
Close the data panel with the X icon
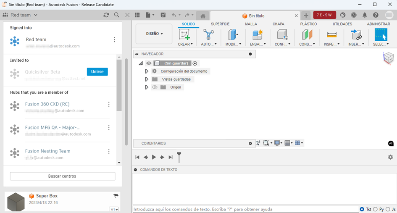(127, 15)
